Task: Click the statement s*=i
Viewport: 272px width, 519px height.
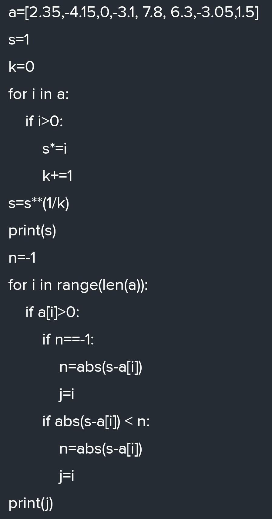Action: click(55, 148)
